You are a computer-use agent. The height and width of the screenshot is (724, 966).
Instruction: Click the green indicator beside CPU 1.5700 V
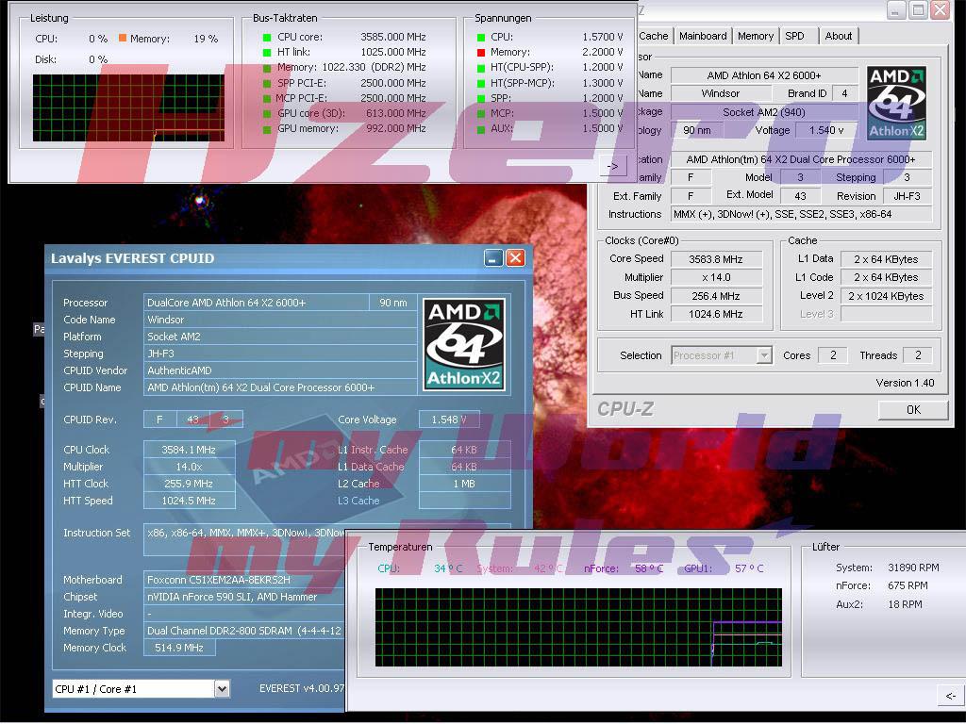tap(481, 38)
